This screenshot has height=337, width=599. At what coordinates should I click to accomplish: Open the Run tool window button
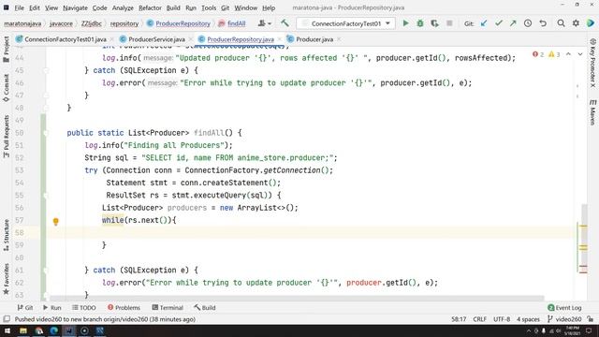click(x=52, y=308)
